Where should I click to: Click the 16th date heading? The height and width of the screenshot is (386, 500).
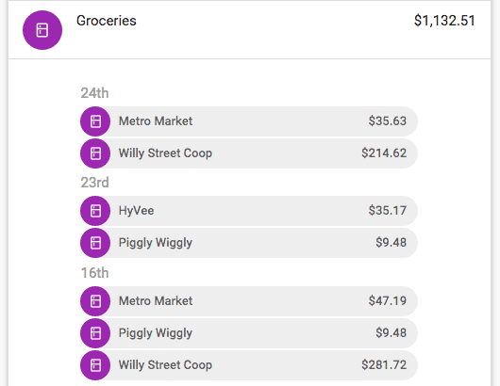point(94,273)
